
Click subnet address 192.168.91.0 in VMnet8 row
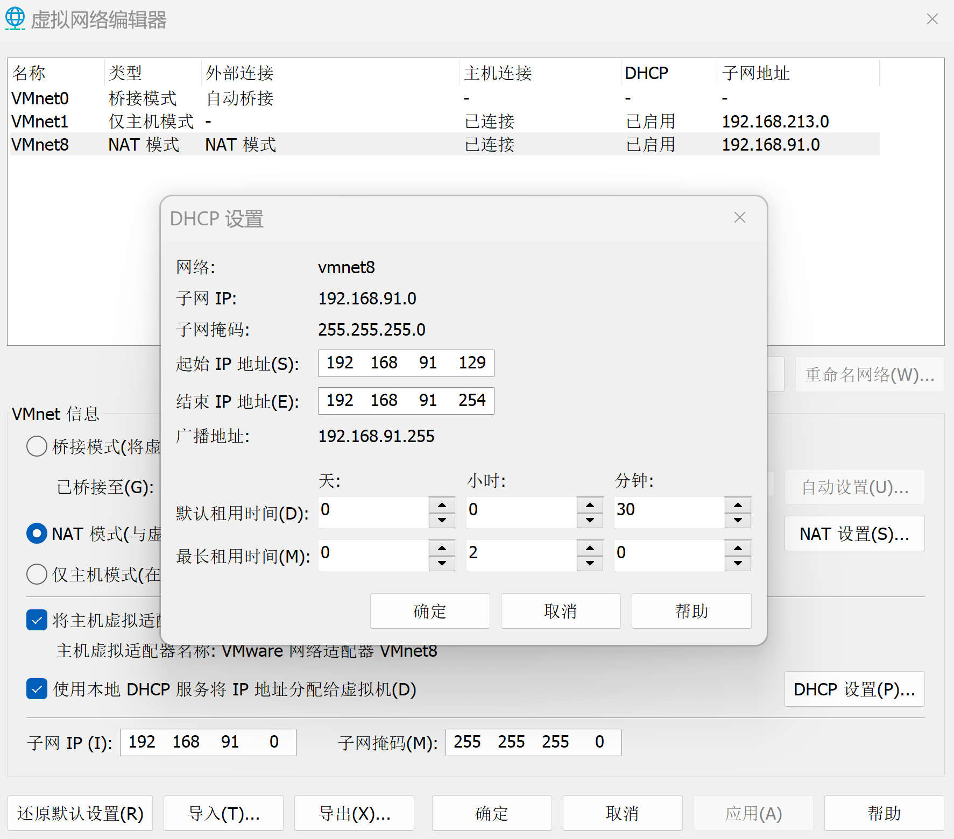point(771,145)
